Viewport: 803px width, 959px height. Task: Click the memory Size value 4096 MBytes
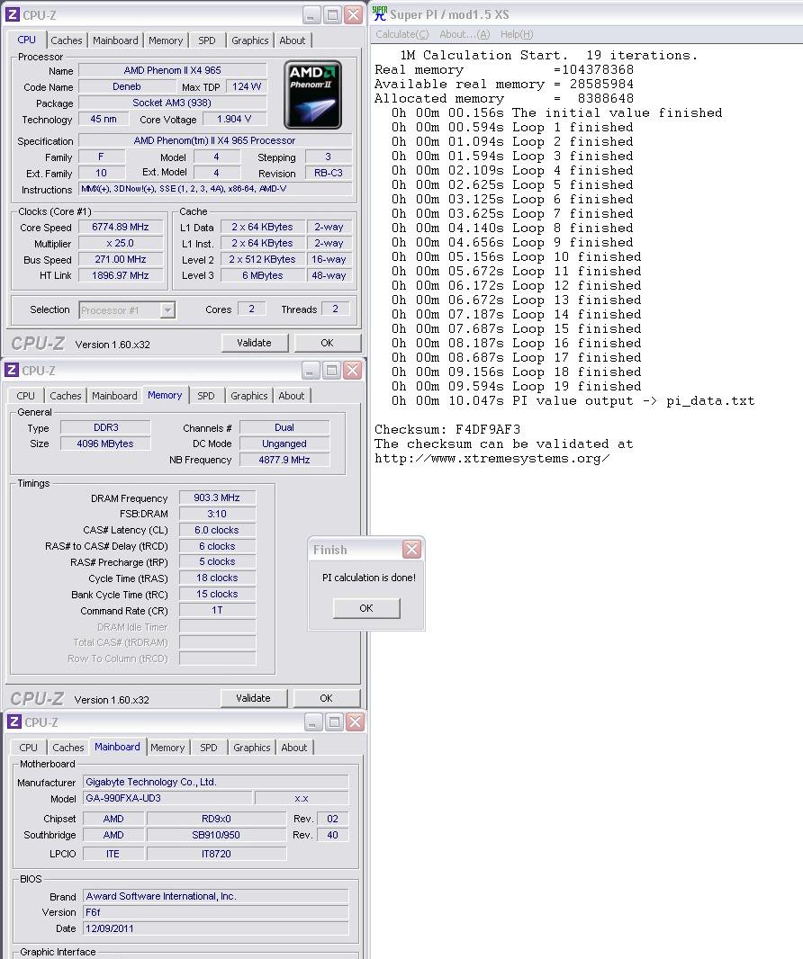105,444
